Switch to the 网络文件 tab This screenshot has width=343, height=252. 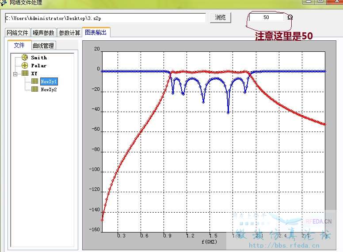click(x=17, y=33)
